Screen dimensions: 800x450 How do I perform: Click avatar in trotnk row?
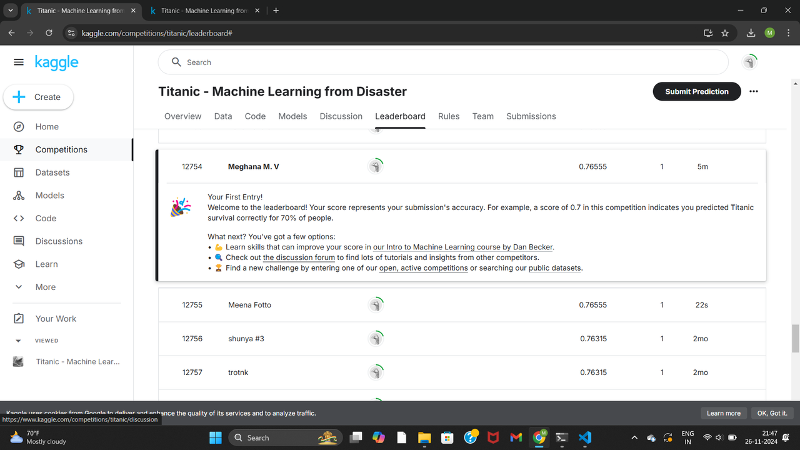[x=375, y=372]
